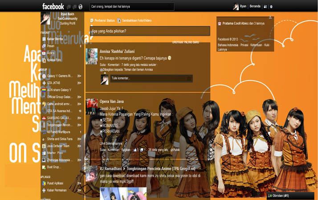The width and height of the screenshot is (318, 200).
Task: Click the 'Apa yang Anda pikirkan?' status box
Action: [x=150, y=31]
